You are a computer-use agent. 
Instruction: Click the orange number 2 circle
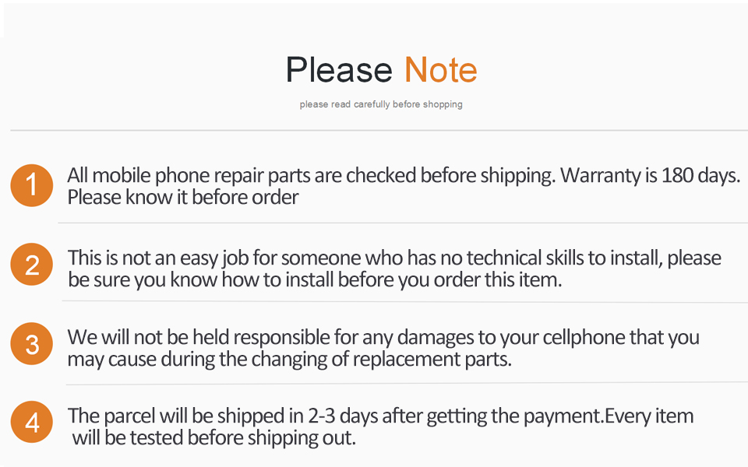32,265
